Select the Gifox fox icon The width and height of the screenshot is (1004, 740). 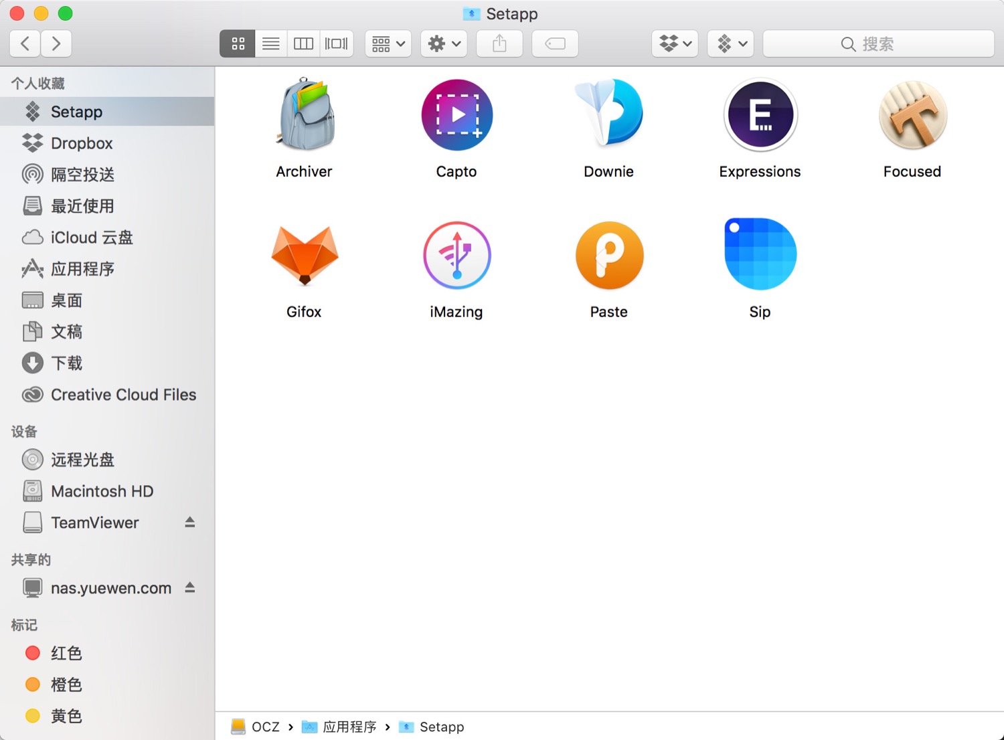click(x=305, y=256)
